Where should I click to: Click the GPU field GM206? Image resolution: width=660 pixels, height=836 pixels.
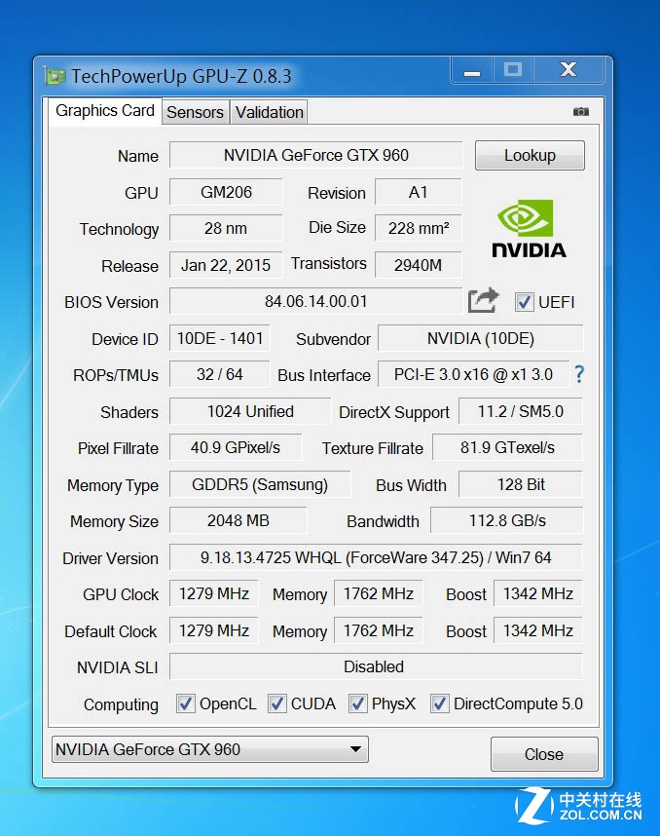[x=226, y=192]
